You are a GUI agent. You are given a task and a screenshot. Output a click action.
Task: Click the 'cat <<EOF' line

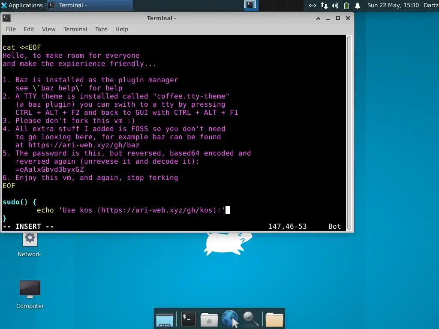pyautogui.click(x=22, y=47)
